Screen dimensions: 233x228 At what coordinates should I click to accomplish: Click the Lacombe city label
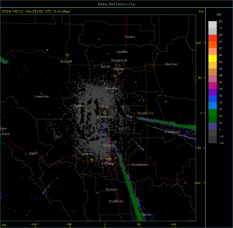click(122, 52)
